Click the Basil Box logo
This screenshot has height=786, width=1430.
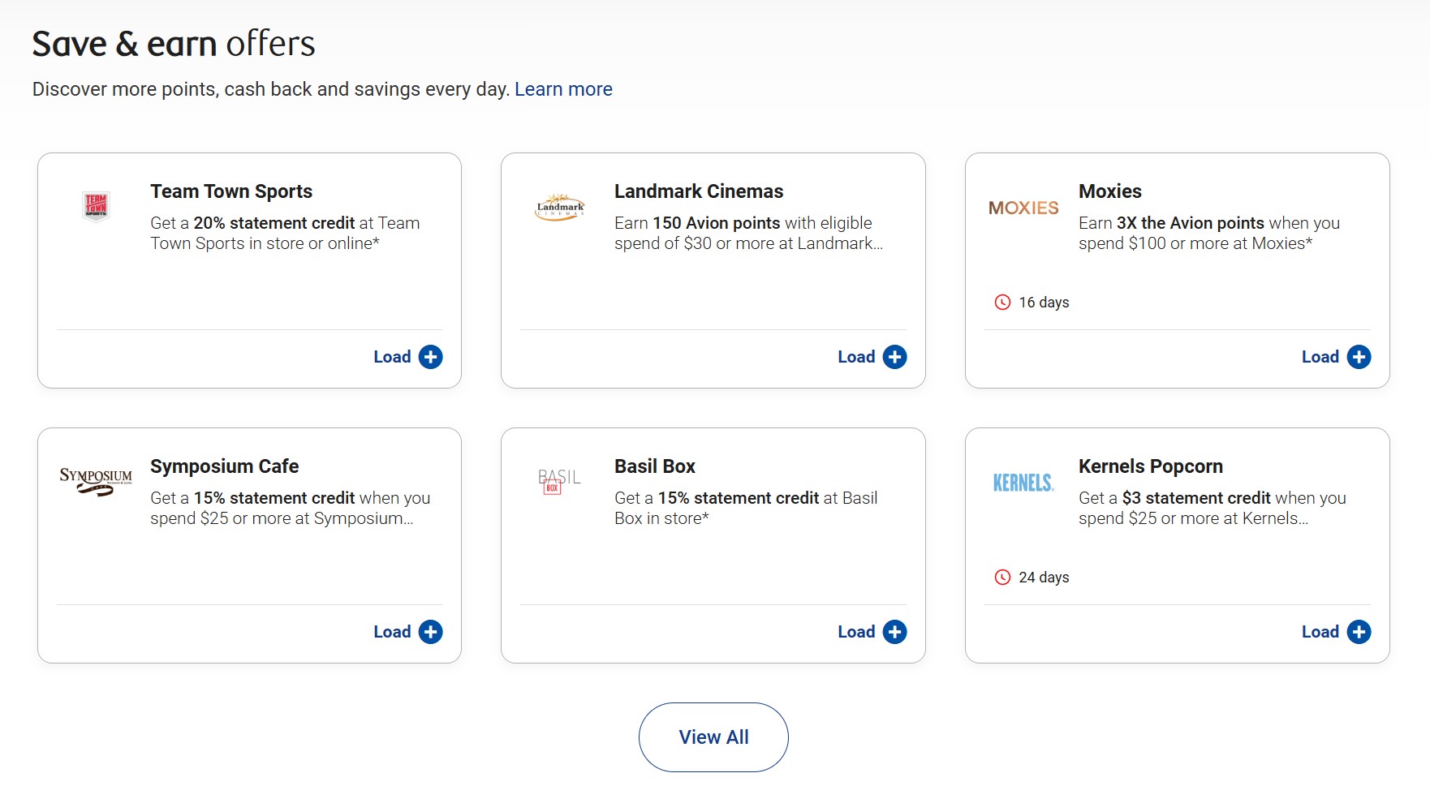point(558,482)
